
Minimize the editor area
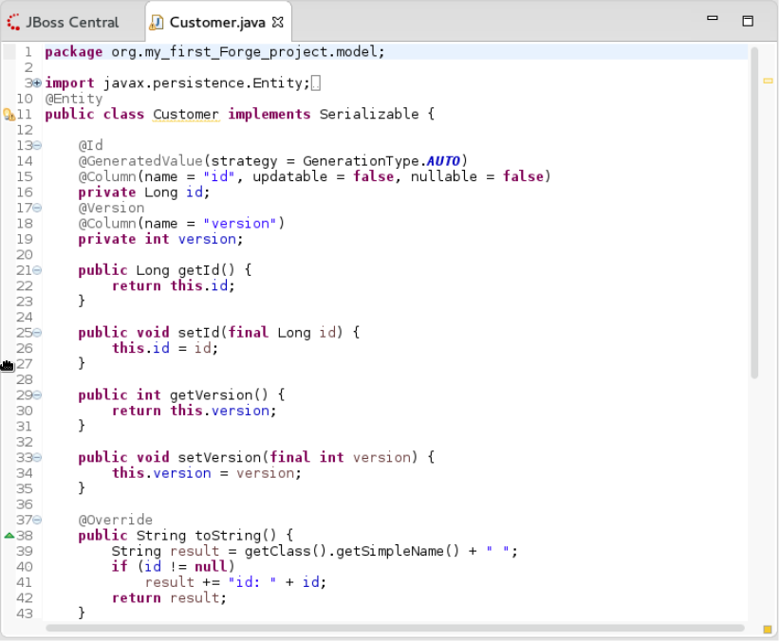713,18
